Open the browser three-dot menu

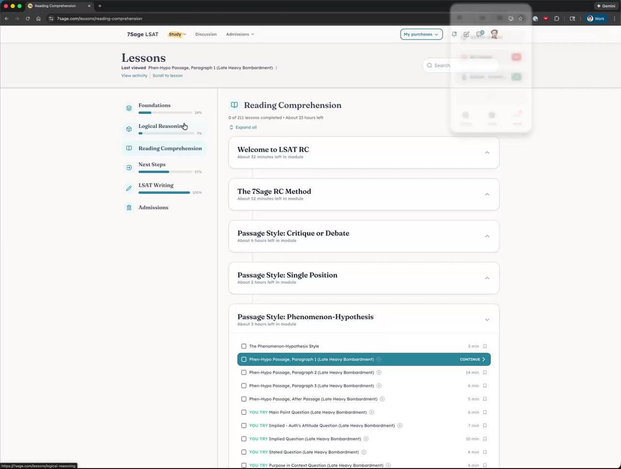[615, 18]
